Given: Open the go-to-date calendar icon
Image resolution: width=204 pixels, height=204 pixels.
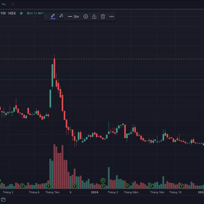Looking at the screenshot, I should pyautogui.click(x=3, y=200).
